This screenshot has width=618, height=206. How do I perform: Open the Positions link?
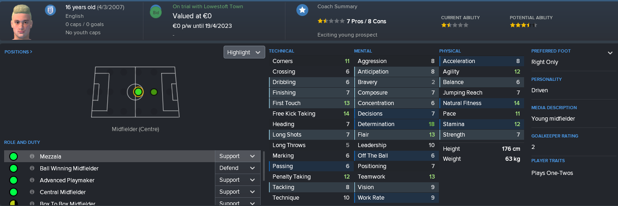18,52
